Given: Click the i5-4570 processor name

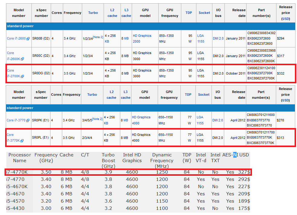Looking at the screenshot, I should click(15, 201).
